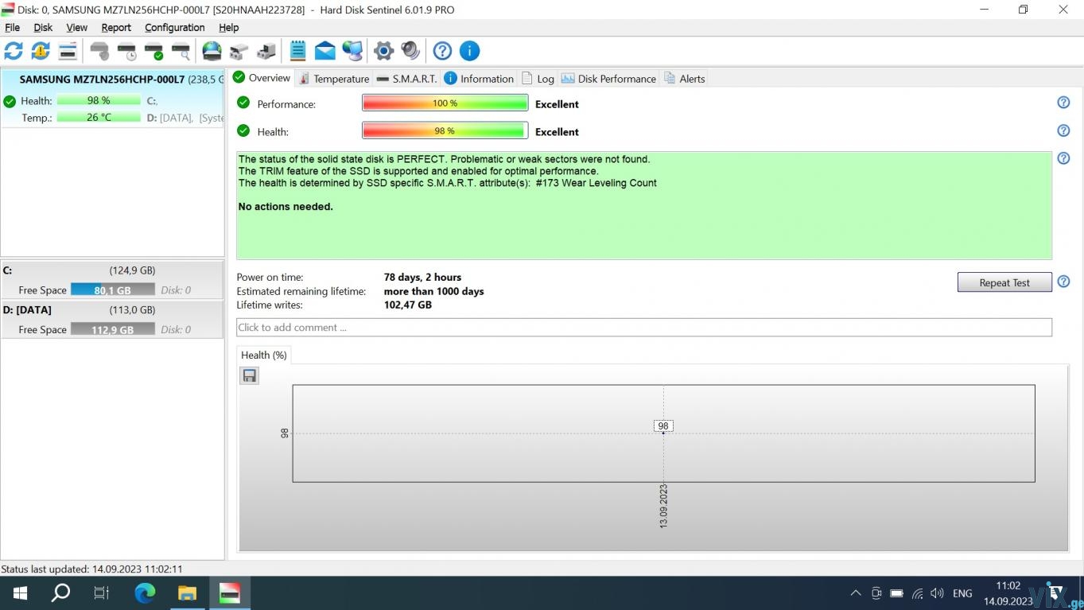Expand hidden system tray icons chevron
1084x610 pixels.
(856, 593)
